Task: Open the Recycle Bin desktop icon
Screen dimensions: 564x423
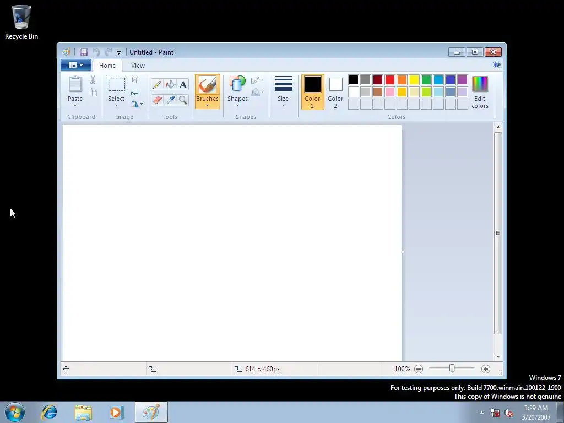Action: pos(21,21)
